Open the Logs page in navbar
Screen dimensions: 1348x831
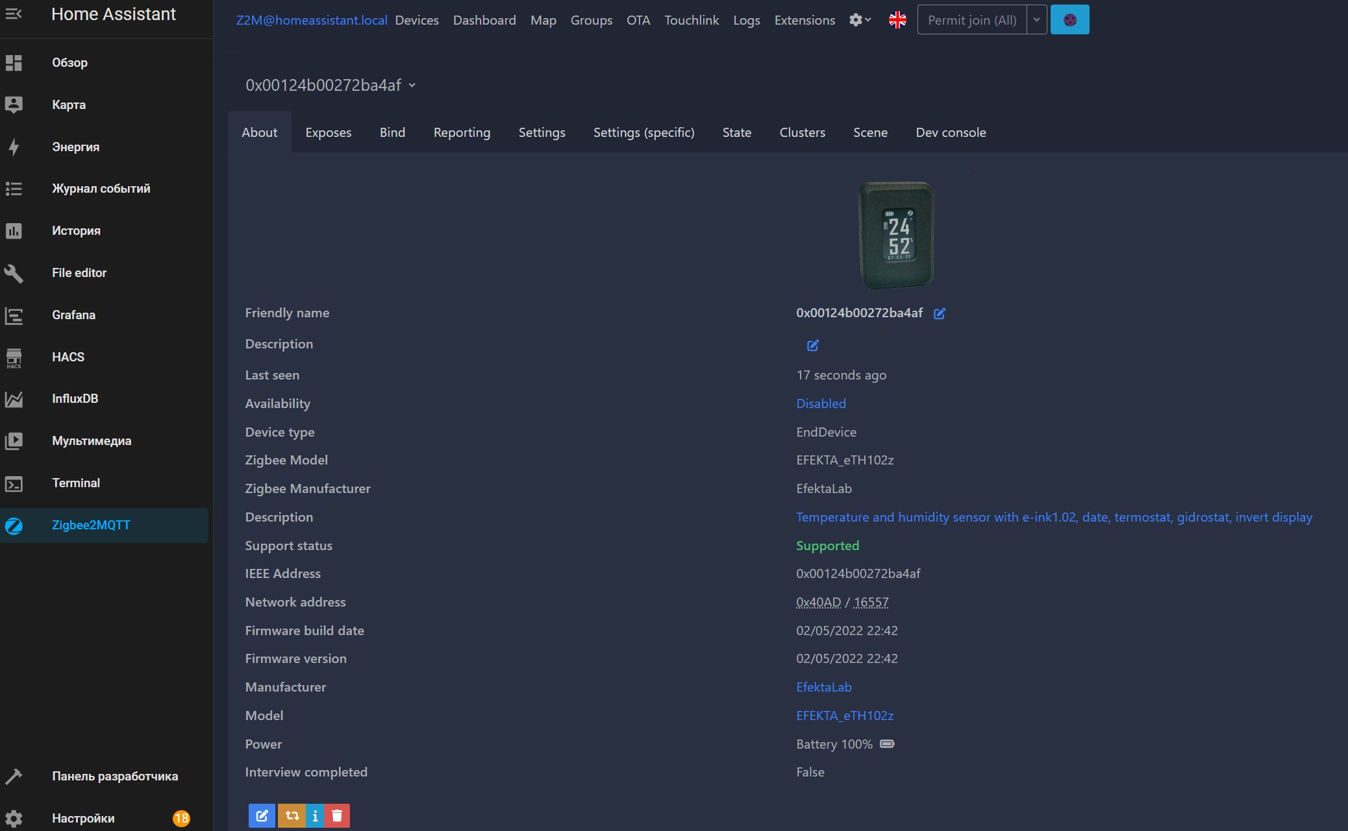pyautogui.click(x=747, y=20)
